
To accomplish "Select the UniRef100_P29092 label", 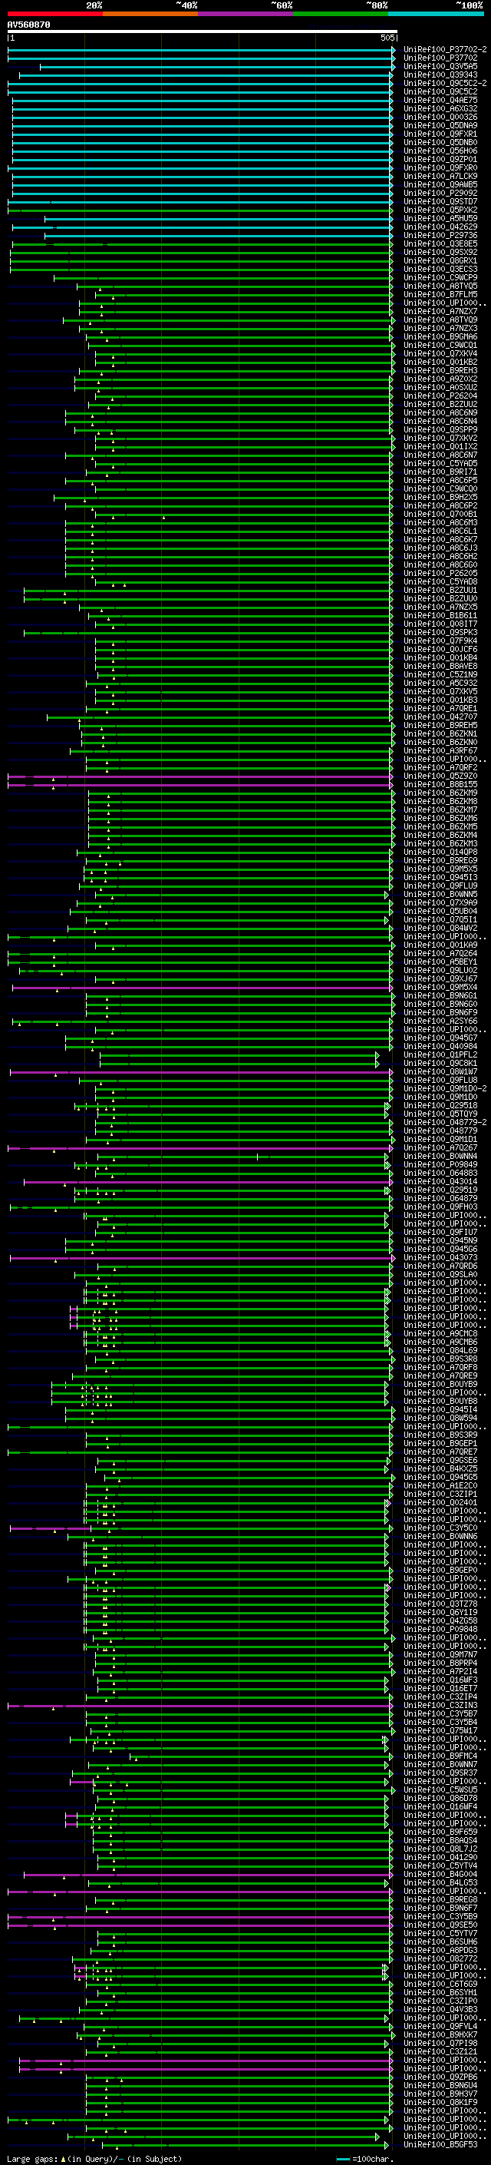I will click(440, 194).
